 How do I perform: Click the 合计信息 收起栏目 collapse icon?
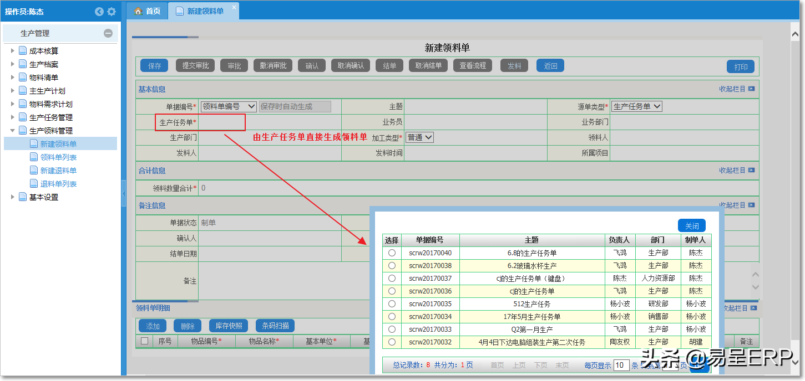(751, 170)
